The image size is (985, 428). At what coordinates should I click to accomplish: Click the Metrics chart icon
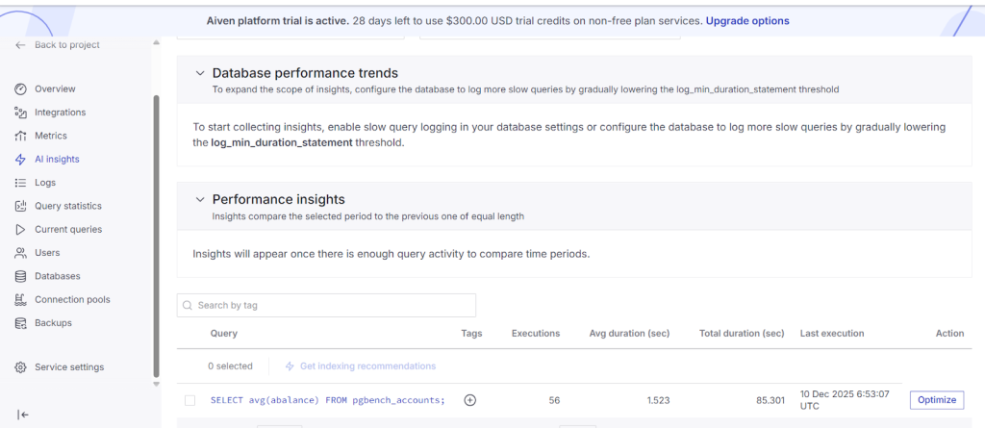pos(20,136)
